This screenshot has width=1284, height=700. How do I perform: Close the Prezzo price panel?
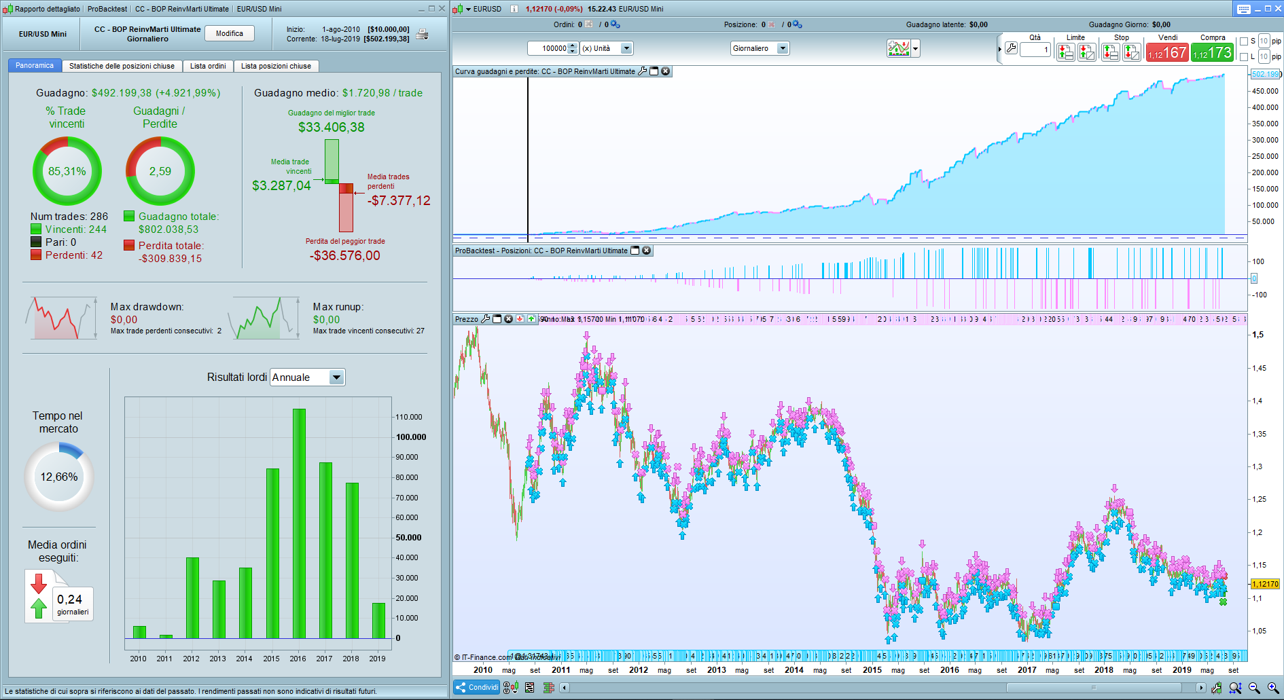point(508,319)
